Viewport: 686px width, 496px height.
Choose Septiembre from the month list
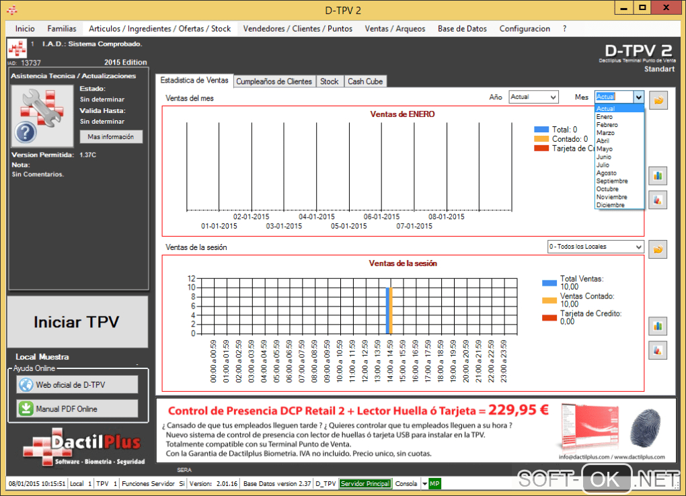[x=619, y=181]
